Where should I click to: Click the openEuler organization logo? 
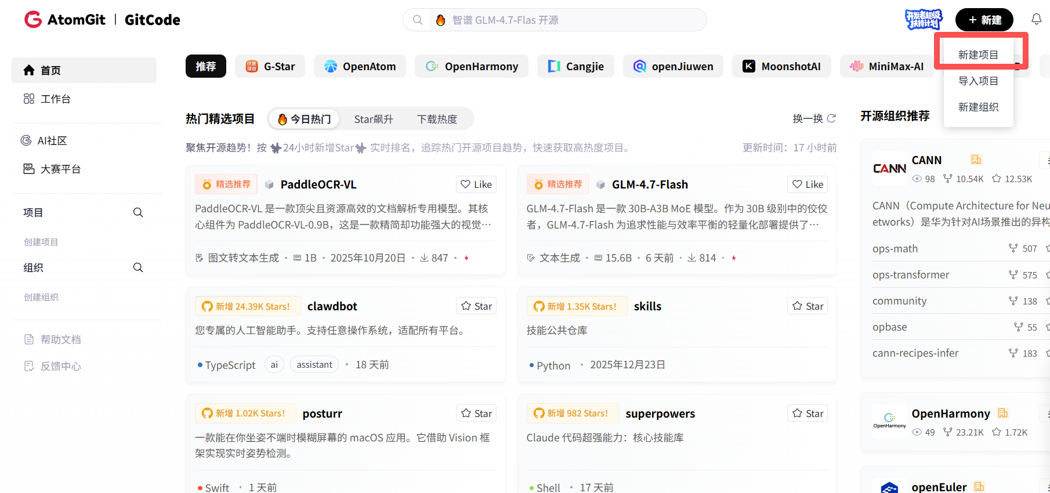[x=889, y=487]
